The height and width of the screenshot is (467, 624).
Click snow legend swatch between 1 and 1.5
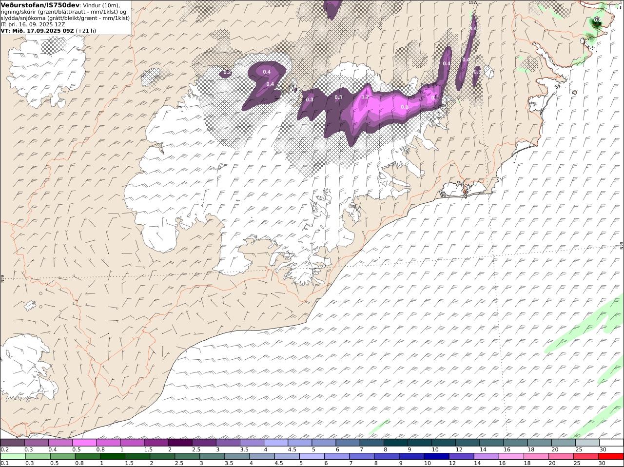pos(133,443)
